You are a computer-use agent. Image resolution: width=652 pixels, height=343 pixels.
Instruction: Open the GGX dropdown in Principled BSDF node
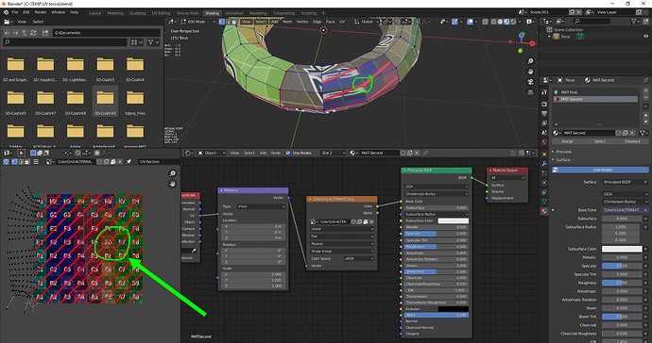[436, 187]
